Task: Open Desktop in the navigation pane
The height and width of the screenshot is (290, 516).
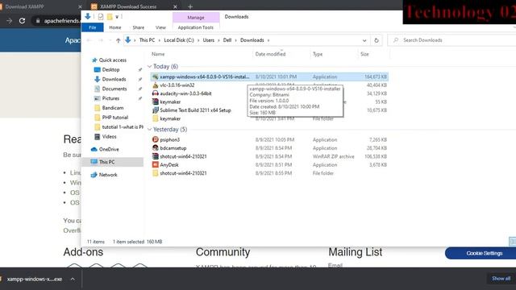Action: tap(110, 70)
